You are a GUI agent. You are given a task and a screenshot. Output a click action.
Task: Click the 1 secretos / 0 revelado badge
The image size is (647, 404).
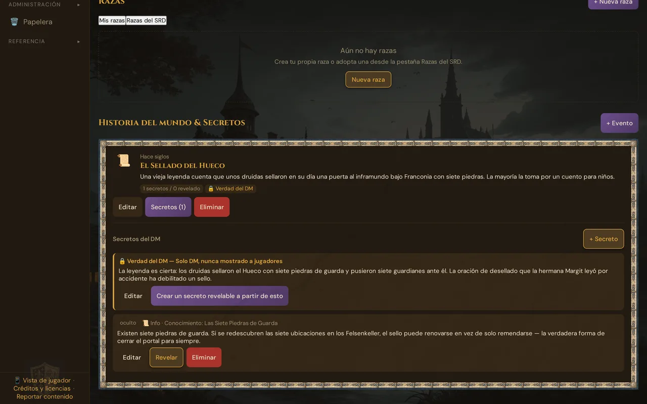pyautogui.click(x=171, y=188)
